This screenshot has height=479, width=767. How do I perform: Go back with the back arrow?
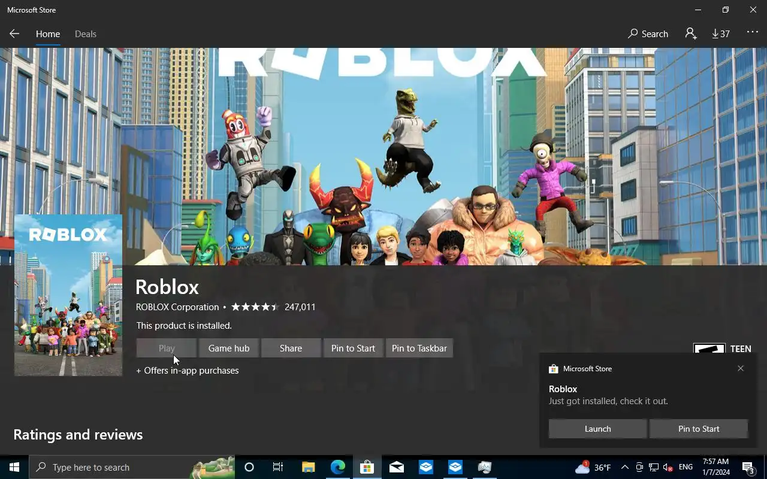pos(14,34)
